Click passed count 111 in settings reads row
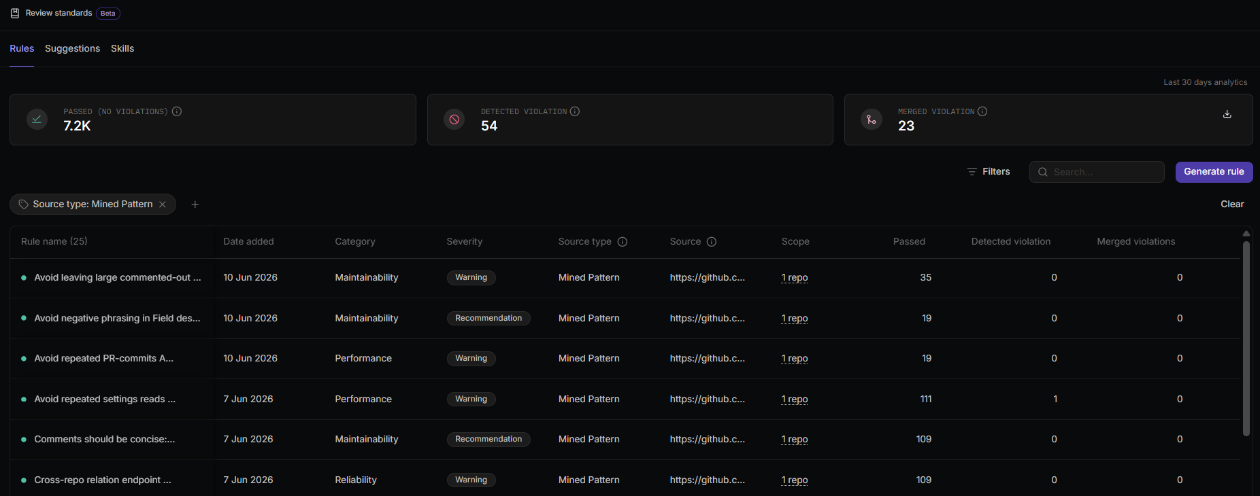This screenshot has width=1260, height=496. click(926, 399)
